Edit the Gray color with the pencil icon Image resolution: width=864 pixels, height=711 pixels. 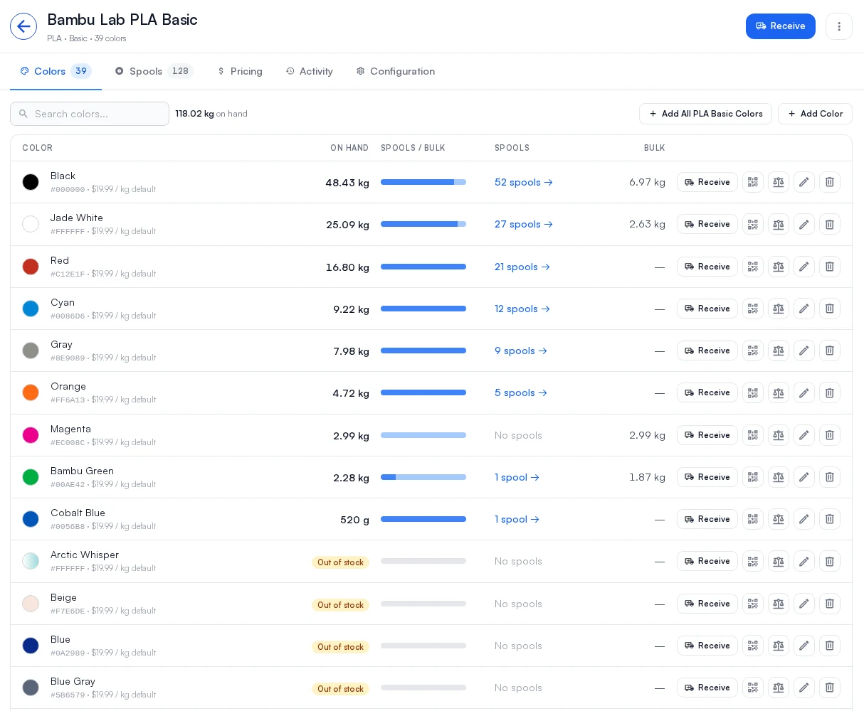click(x=804, y=351)
